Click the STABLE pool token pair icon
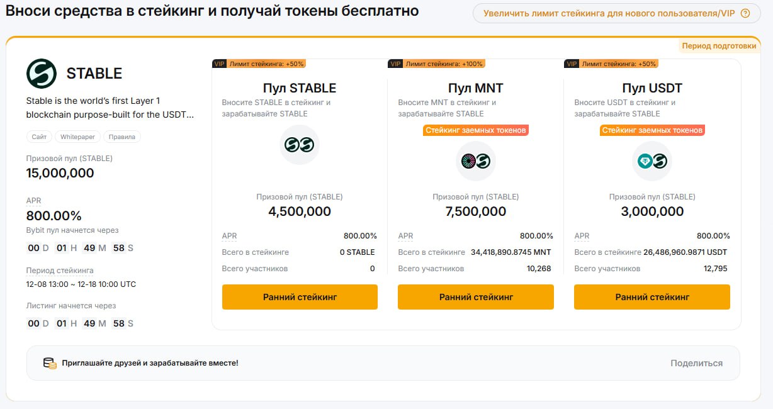This screenshot has height=409, width=773. click(299, 145)
